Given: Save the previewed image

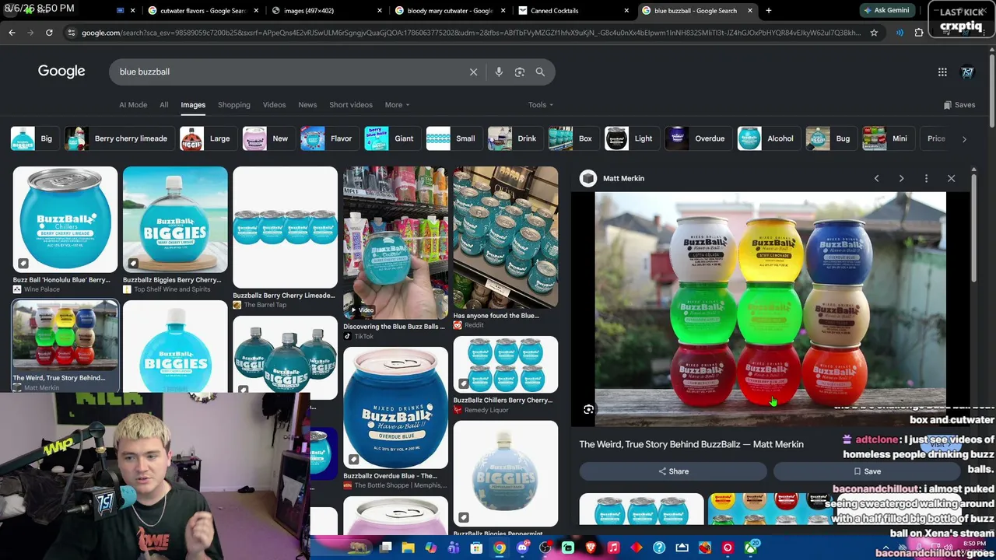Looking at the screenshot, I should click(x=867, y=471).
